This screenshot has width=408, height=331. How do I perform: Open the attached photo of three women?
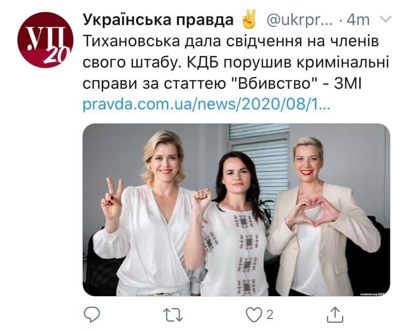click(x=236, y=210)
